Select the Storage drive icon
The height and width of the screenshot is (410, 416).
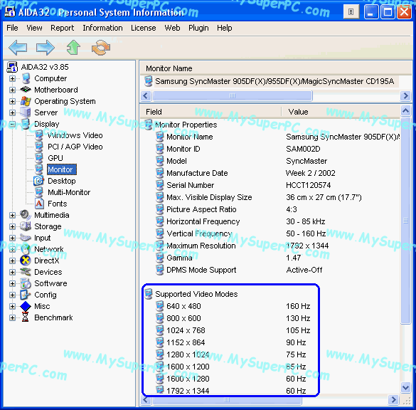click(26, 226)
